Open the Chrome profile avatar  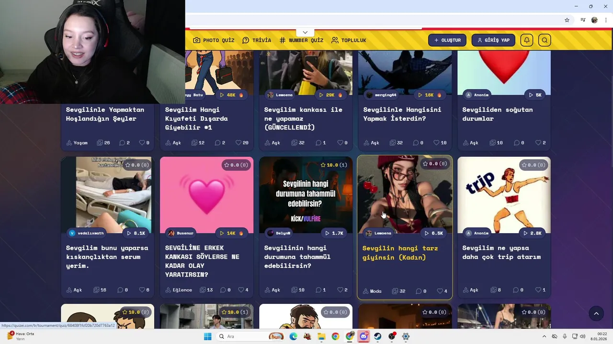pyautogui.click(x=594, y=20)
